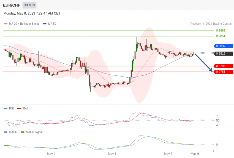Viewport: 234px width, 158px height.
Task: Click the 0.9851 green resistance label
Action: point(221,36)
